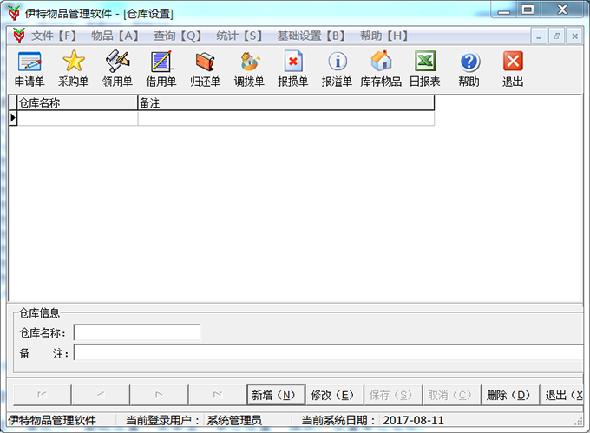
Task: Go to last record navigation button
Action: pos(217,395)
